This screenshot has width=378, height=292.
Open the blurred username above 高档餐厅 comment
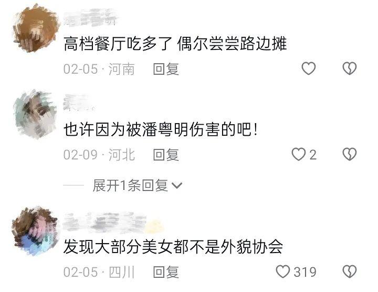point(90,17)
